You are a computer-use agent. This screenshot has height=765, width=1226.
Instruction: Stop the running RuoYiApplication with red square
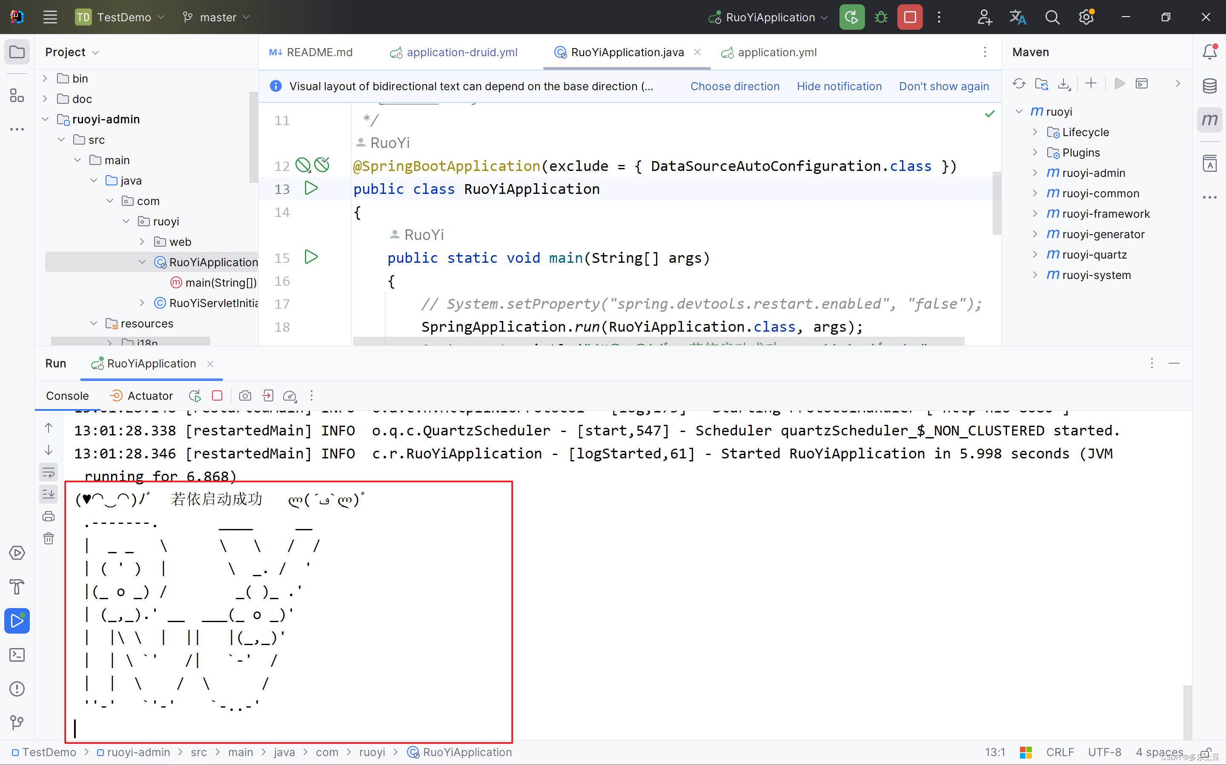(910, 17)
